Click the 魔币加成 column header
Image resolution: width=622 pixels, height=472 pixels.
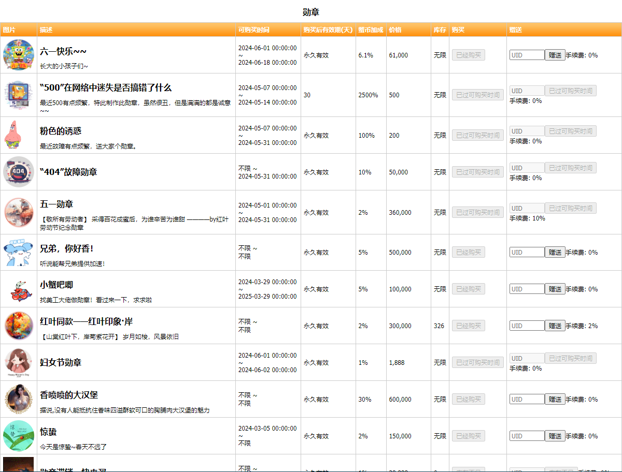pos(371,30)
